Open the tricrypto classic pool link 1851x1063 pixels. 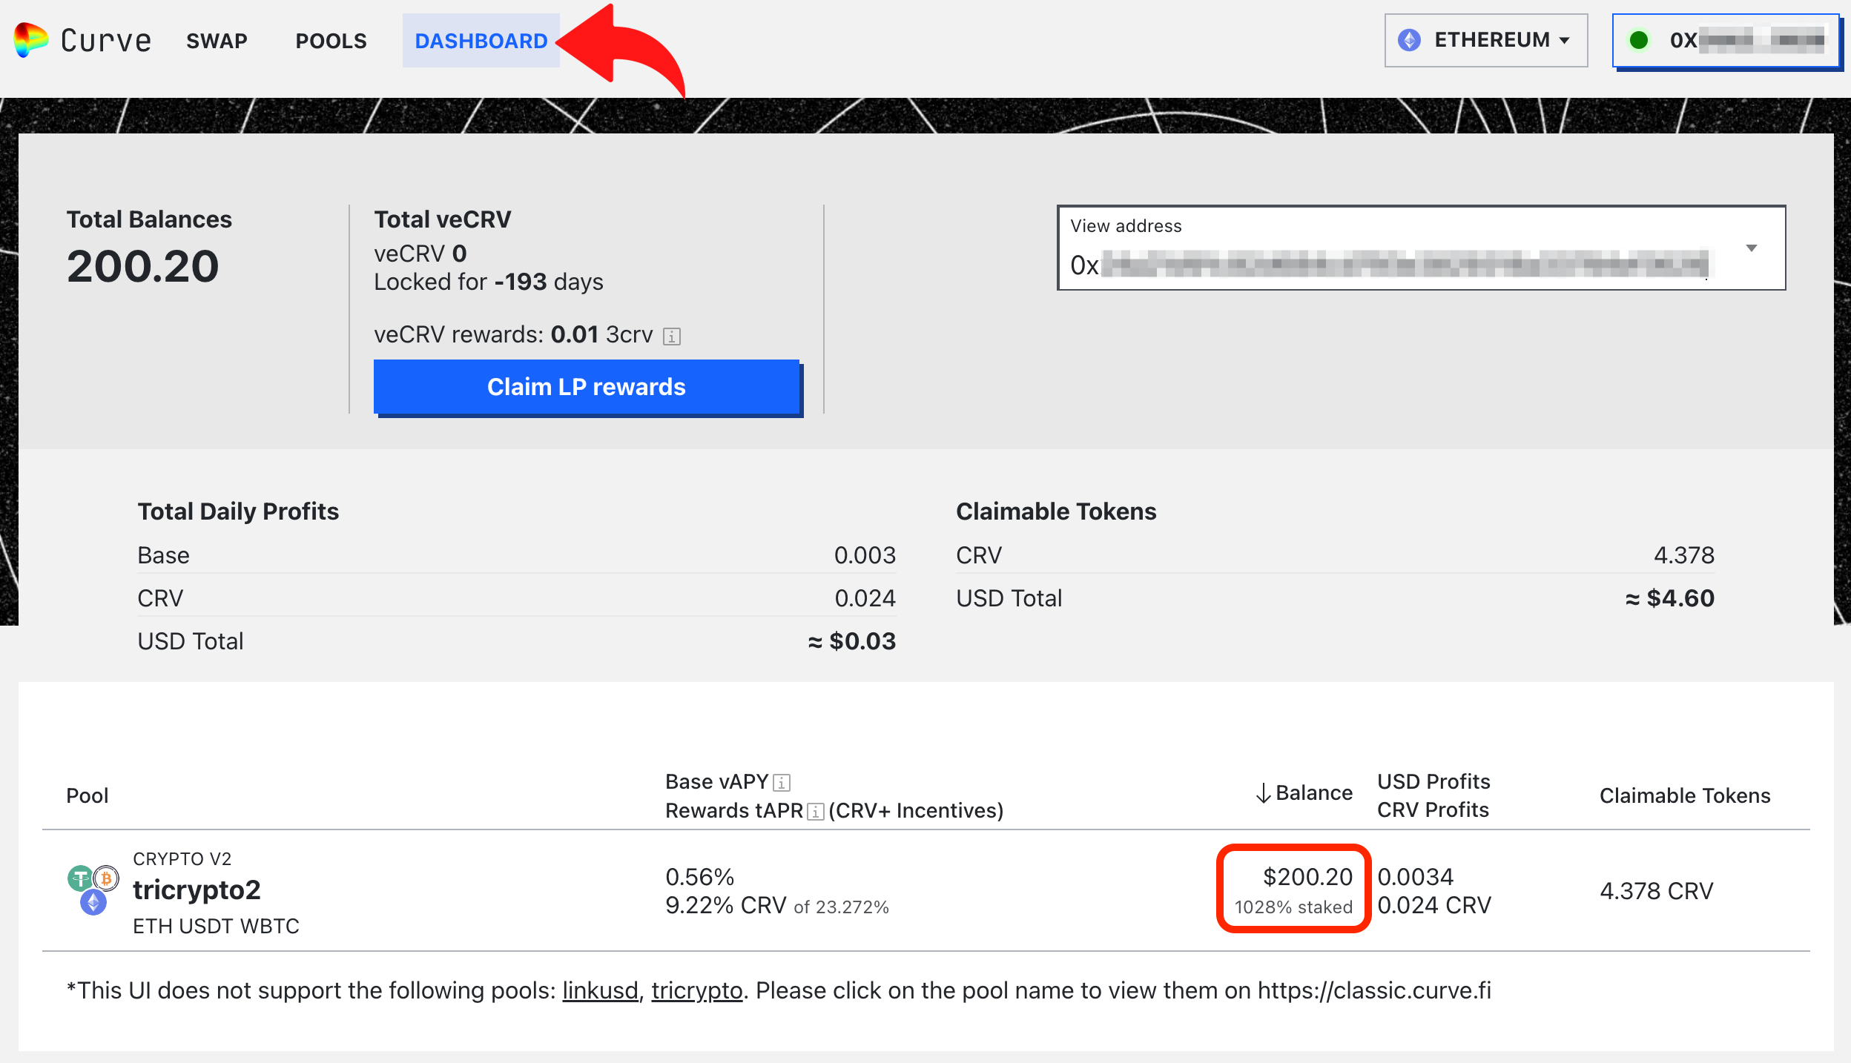click(697, 990)
